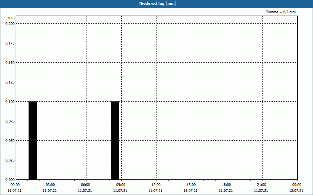313x195 pixels.
Task: Select the precipitation bar before 09:00
Action: pyautogui.click(x=115, y=140)
